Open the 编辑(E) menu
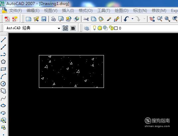Image resolution: width=178 pixels, height=136 pixels. click(x=33, y=11)
